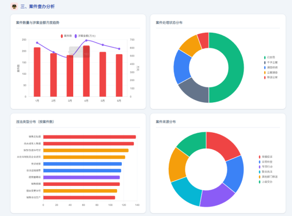The width and height of the screenshot is (292, 216).
Task: Click the 1月 data point on purple line
Action: (37, 43)
